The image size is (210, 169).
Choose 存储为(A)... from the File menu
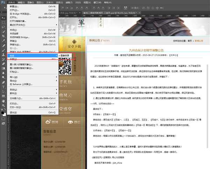pos(33,45)
